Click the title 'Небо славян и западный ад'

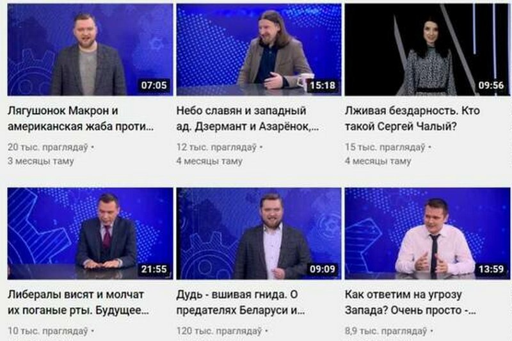click(x=248, y=118)
